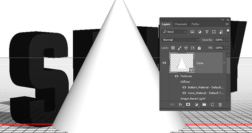Image resolution: width=252 pixels, height=133 pixels.
Task: Filter layers by adjustment layer icon
Action: (x=200, y=32)
